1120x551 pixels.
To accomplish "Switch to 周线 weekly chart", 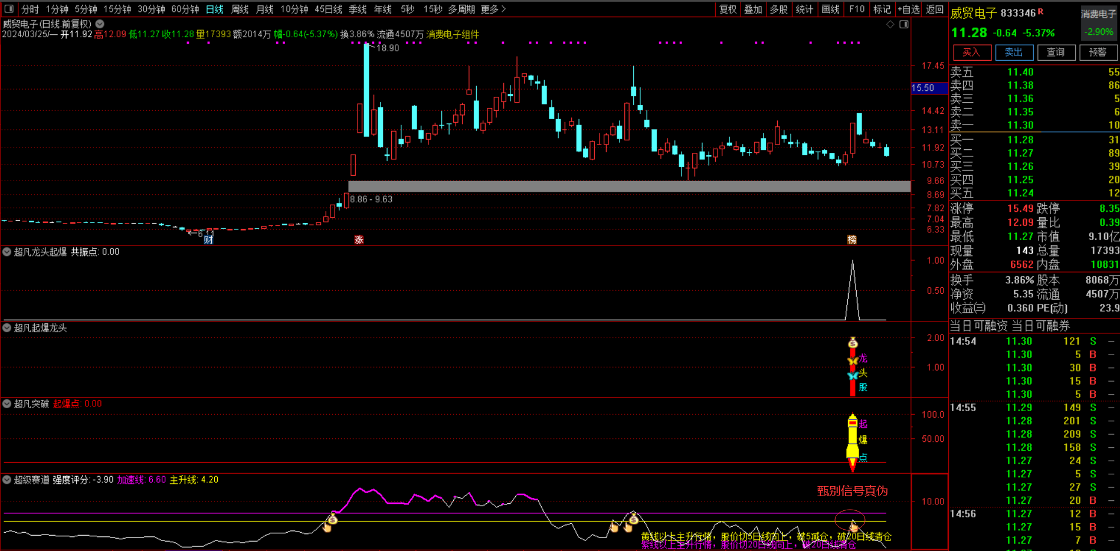I will pos(240,9).
